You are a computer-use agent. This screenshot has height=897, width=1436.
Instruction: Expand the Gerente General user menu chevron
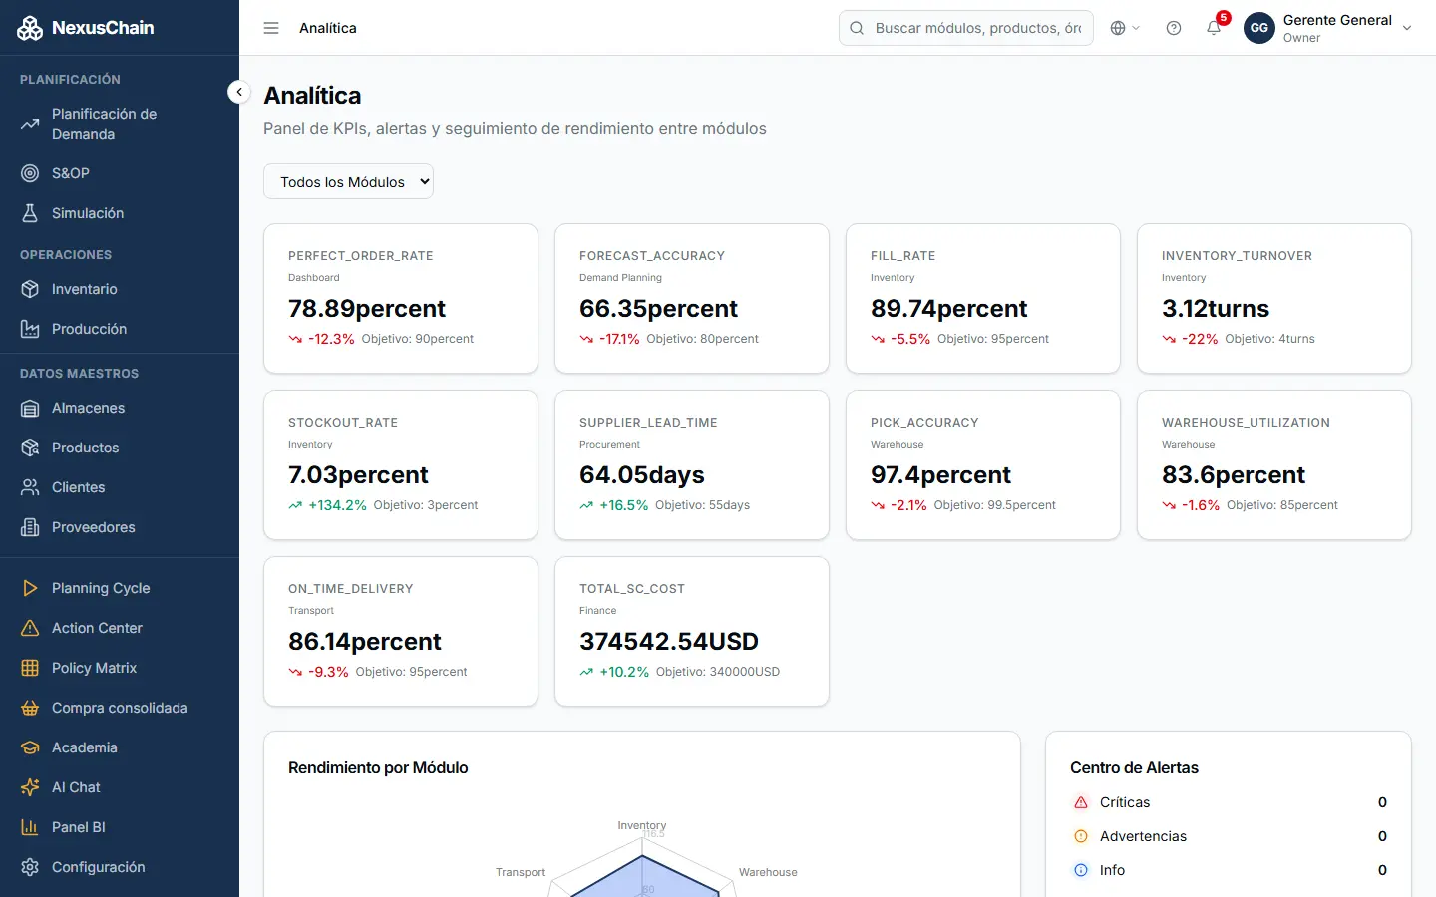[x=1407, y=28]
